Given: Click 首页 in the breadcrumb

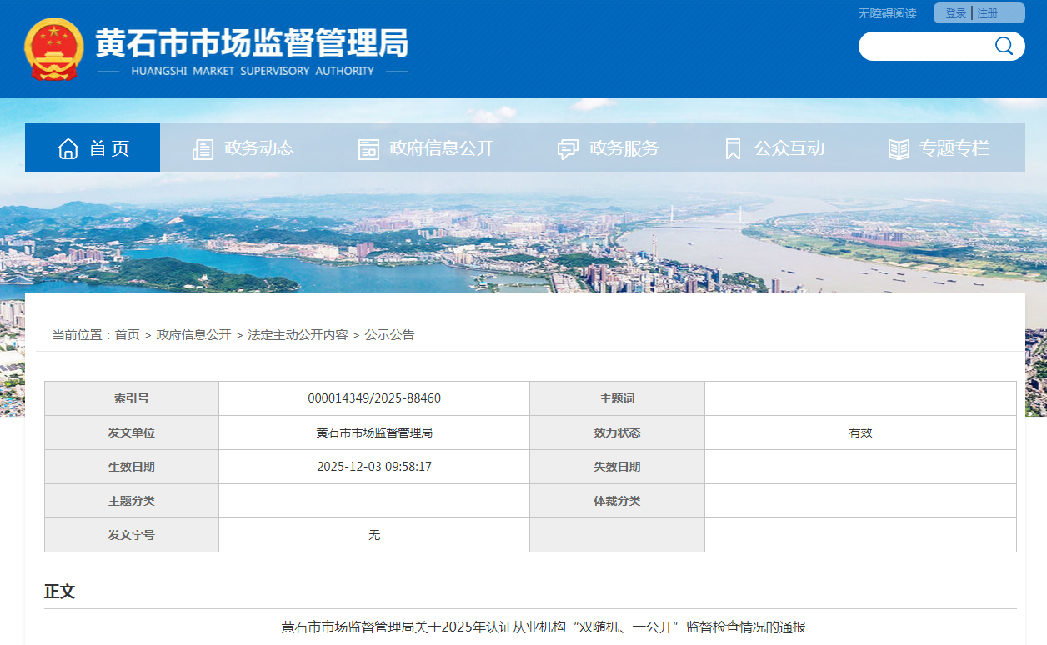Looking at the screenshot, I should click(128, 335).
